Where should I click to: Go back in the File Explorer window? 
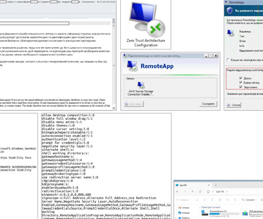pyautogui.click(x=177, y=191)
